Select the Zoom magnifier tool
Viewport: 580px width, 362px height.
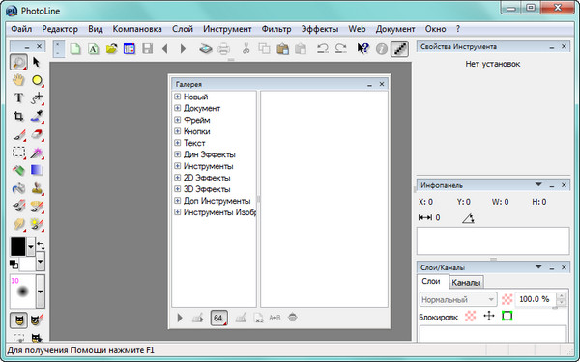coord(18,62)
